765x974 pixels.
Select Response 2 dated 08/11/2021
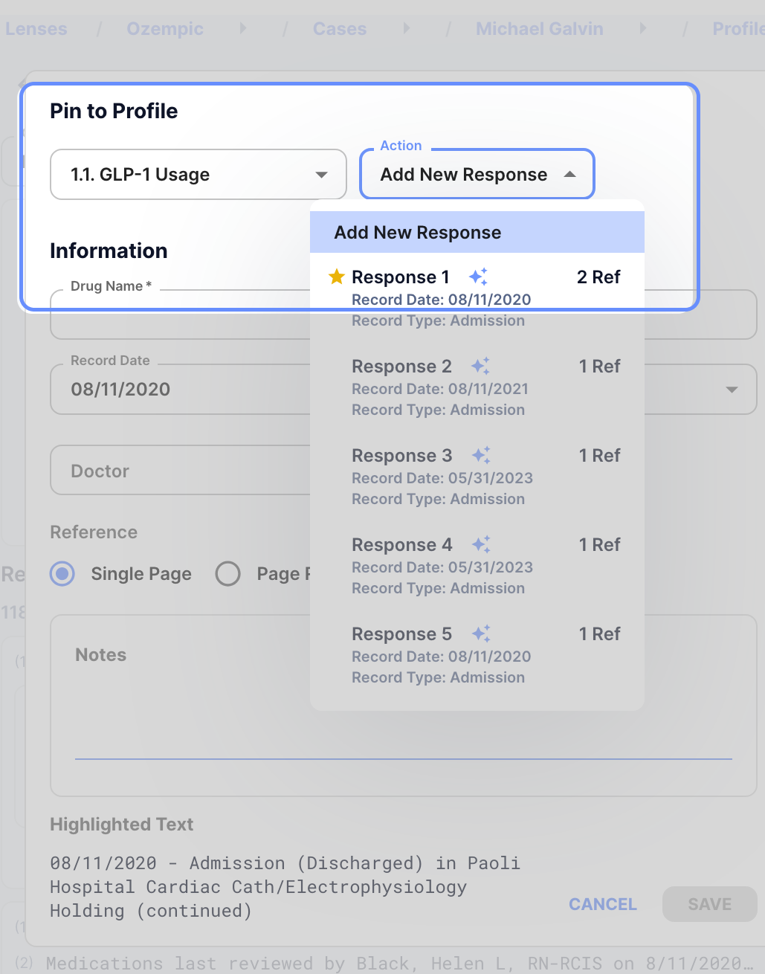tap(477, 387)
